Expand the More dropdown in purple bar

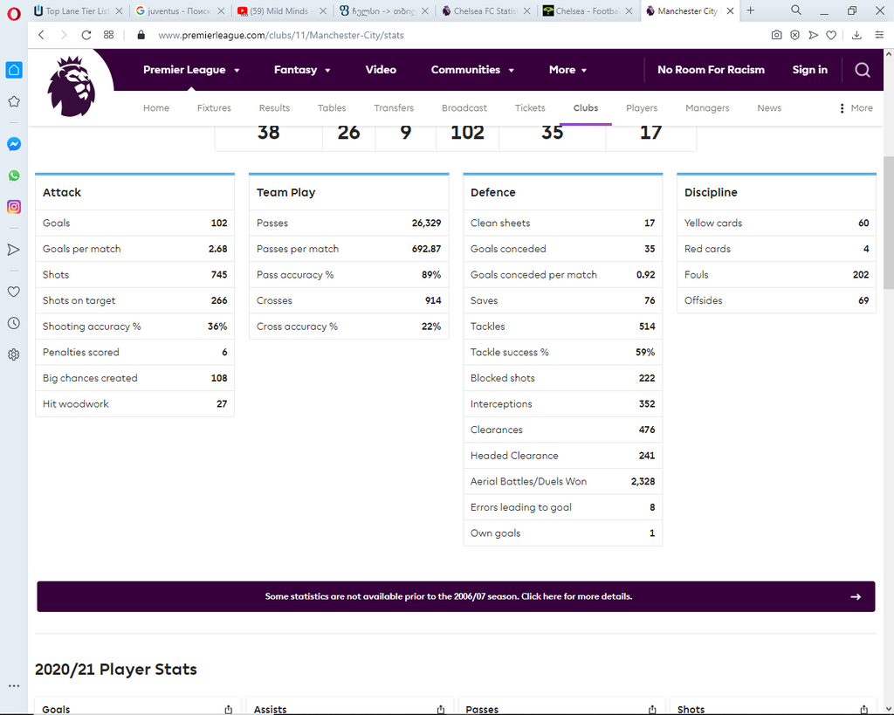[x=567, y=70]
